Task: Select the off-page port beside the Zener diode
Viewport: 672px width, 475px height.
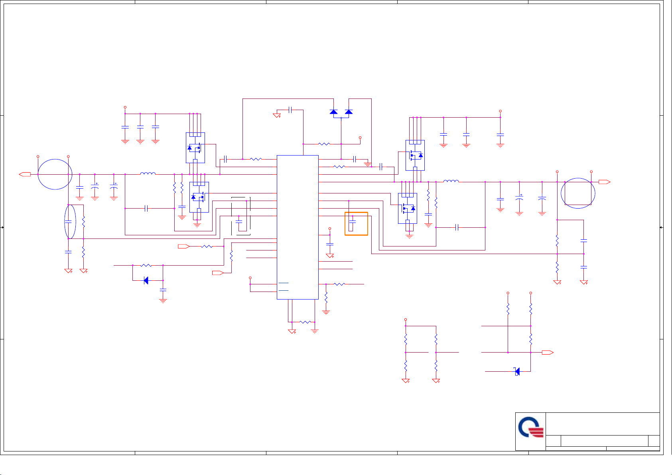Action: (x=548, y=353)
